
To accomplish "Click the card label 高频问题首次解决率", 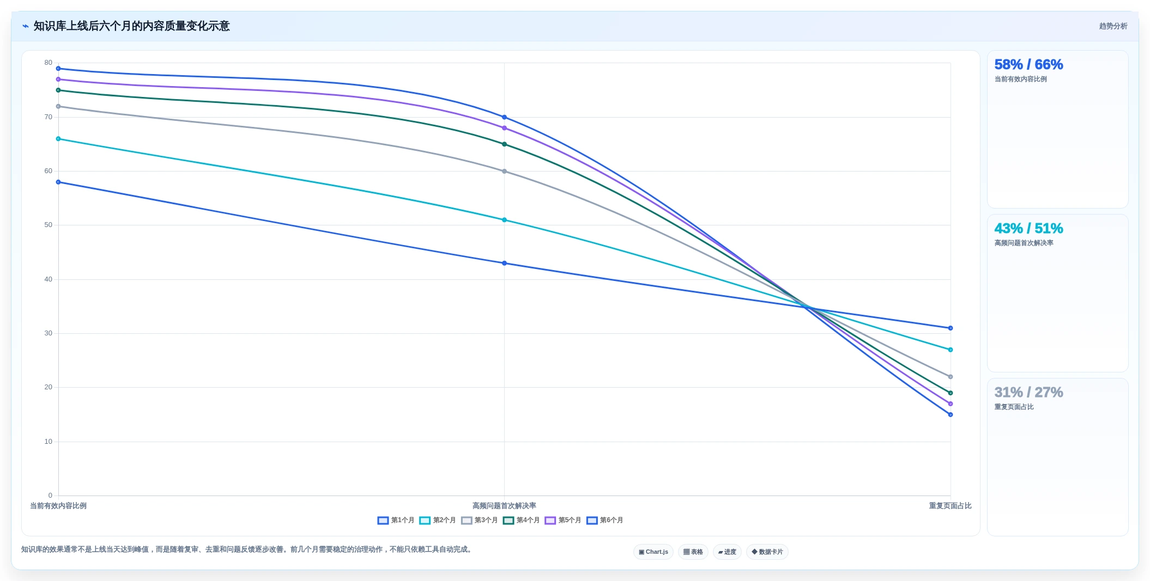I will point(1024,243).
